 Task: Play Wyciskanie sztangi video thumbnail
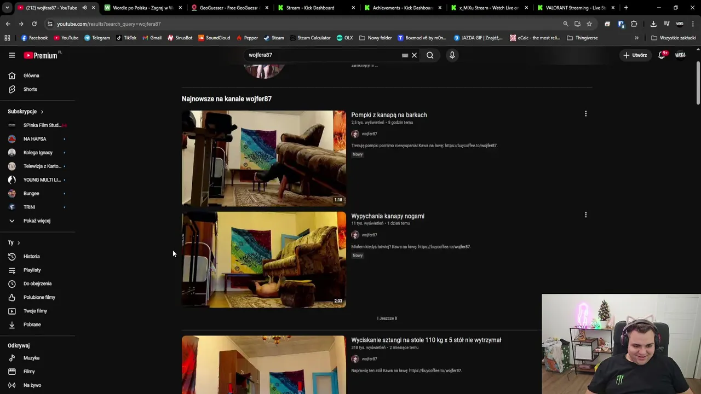(x=264, y=364)
